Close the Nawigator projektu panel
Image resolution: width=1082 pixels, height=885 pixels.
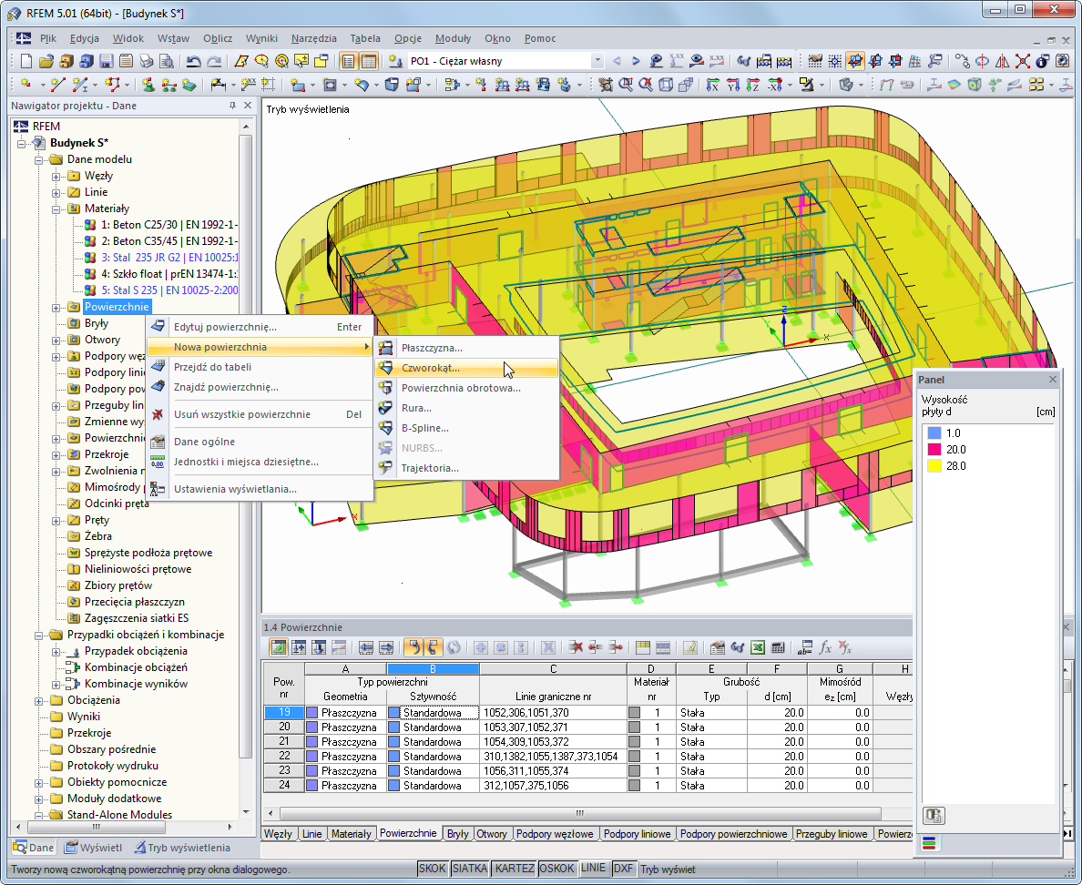pos(248,106)
